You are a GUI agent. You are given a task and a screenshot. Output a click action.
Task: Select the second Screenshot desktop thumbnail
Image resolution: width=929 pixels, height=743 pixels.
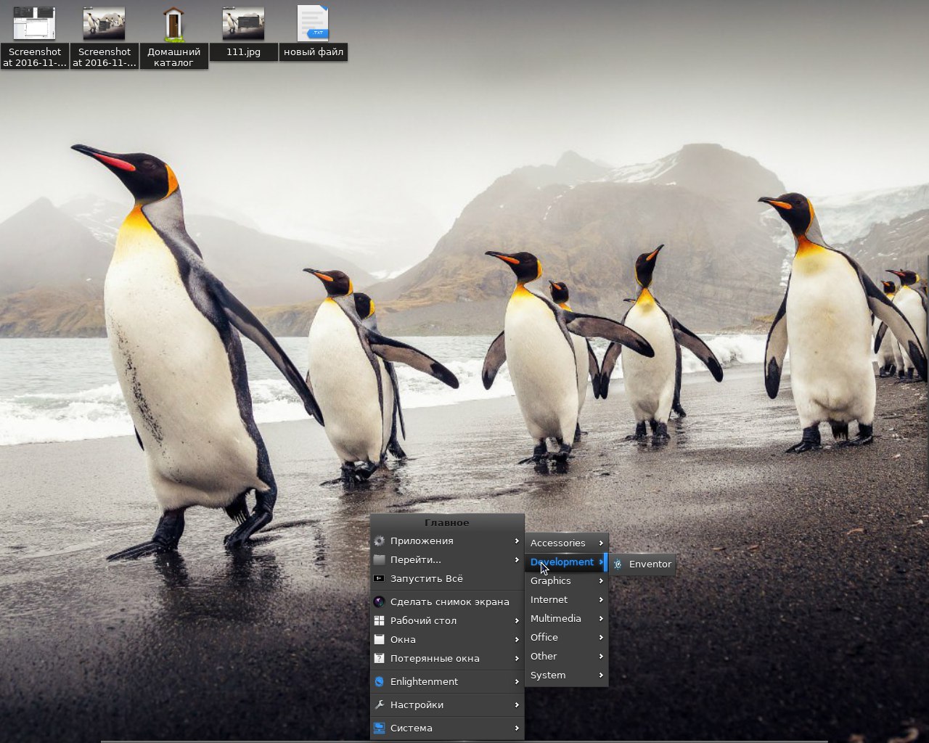(x=104, y=24)
